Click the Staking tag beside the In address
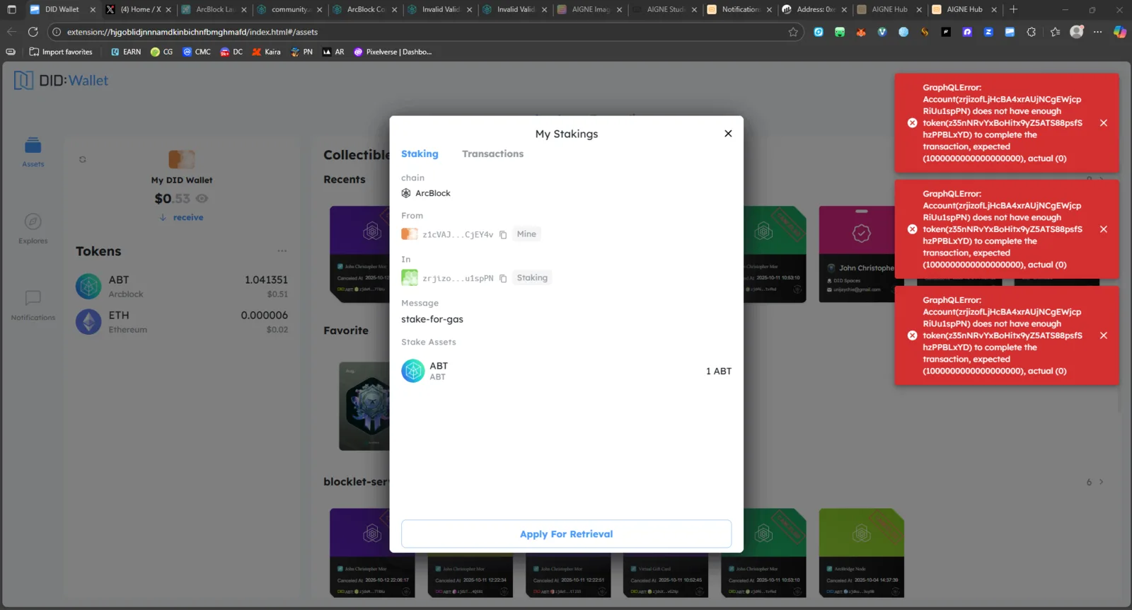Image resolution: width=1132 pixels, height=610 pixels. [x=532, y=278]
